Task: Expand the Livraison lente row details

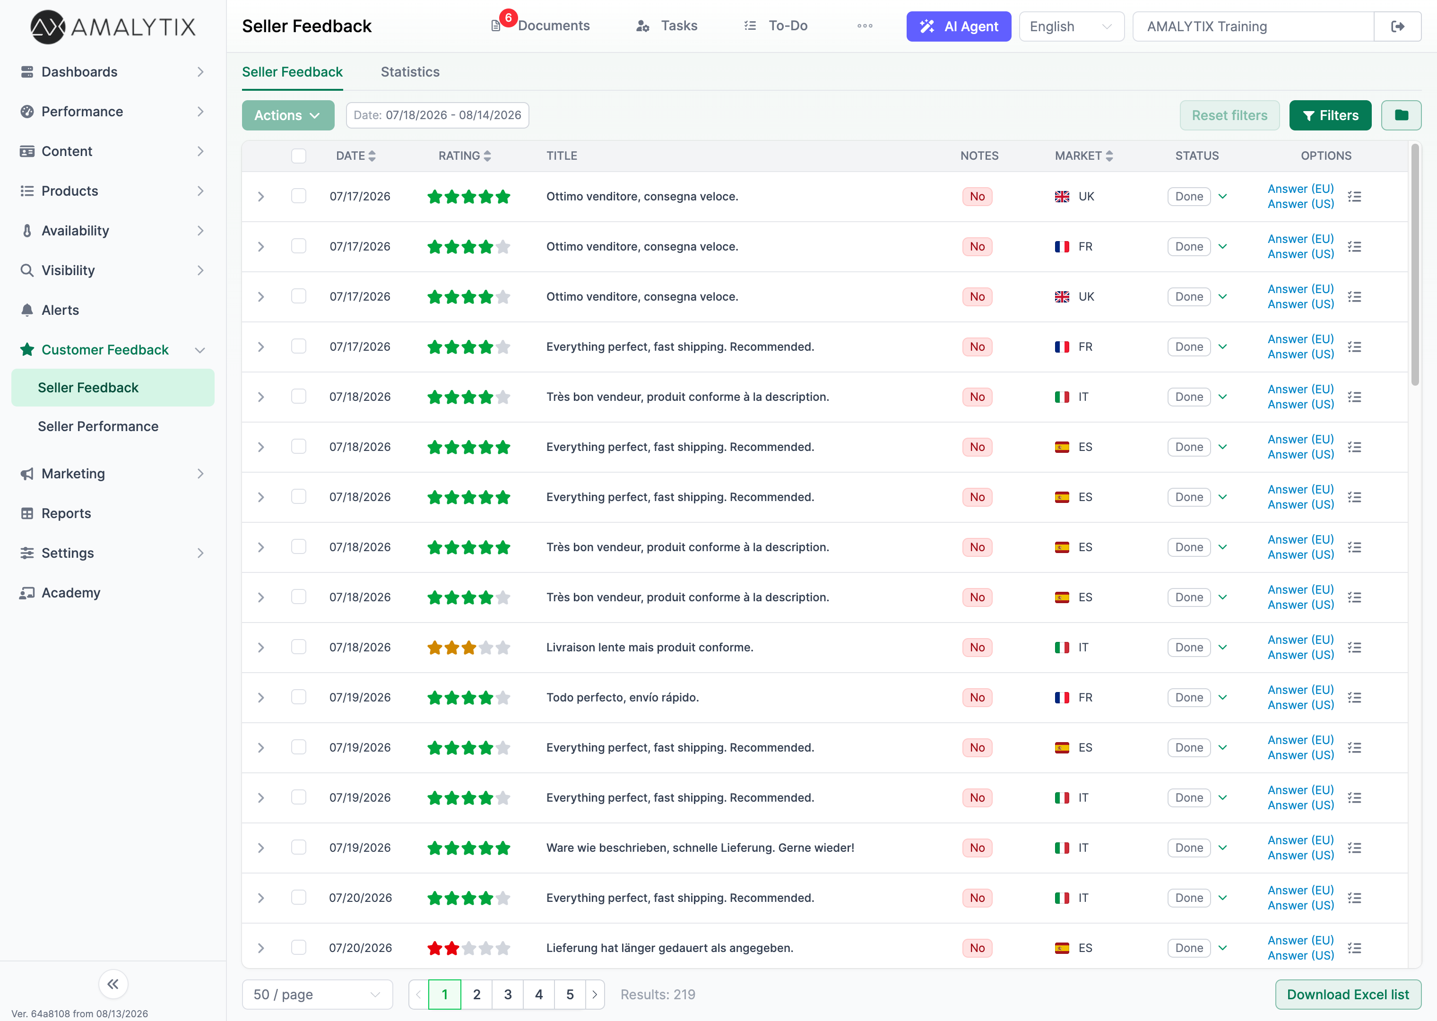Action: point(261,647)
